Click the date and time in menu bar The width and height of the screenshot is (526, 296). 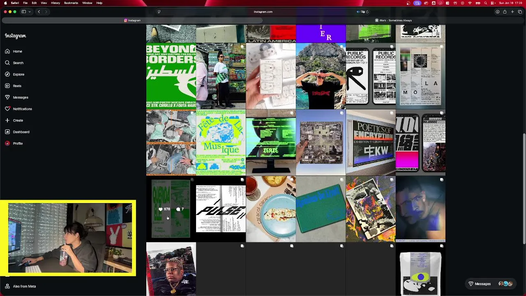[x=511, y=3]
